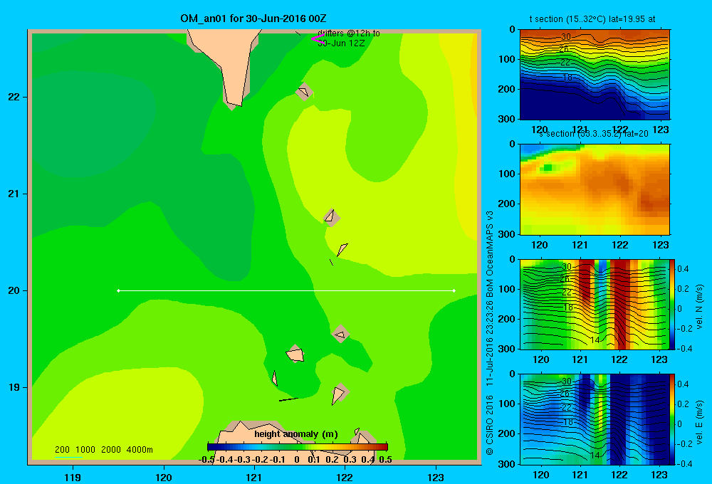
Task: Click the "1000" depth contour legend entry
Action: [85, 450]
